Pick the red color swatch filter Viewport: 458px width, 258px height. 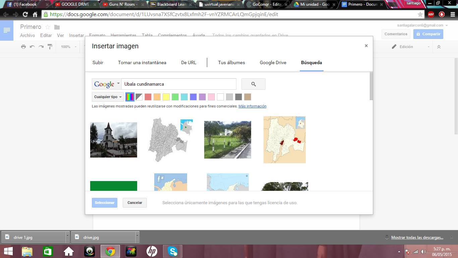click(148, 97)
